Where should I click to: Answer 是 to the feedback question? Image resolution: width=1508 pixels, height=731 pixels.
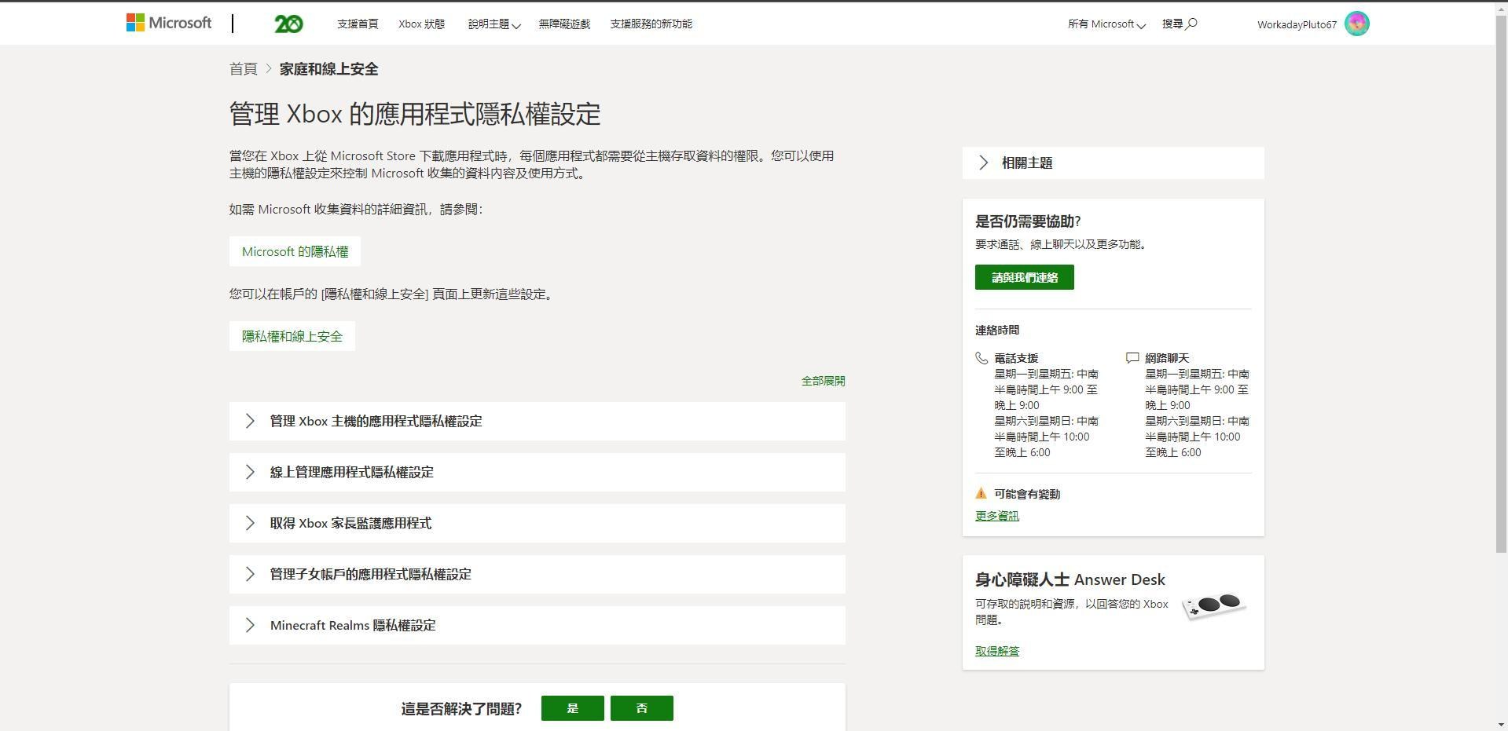pyautogui.click(x=573, y=708)
